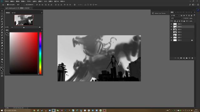Image resolution: width=200 pixels, height=112 pixels.
Task: Open the workspace switcher dropdown
Action: [194, 5]
